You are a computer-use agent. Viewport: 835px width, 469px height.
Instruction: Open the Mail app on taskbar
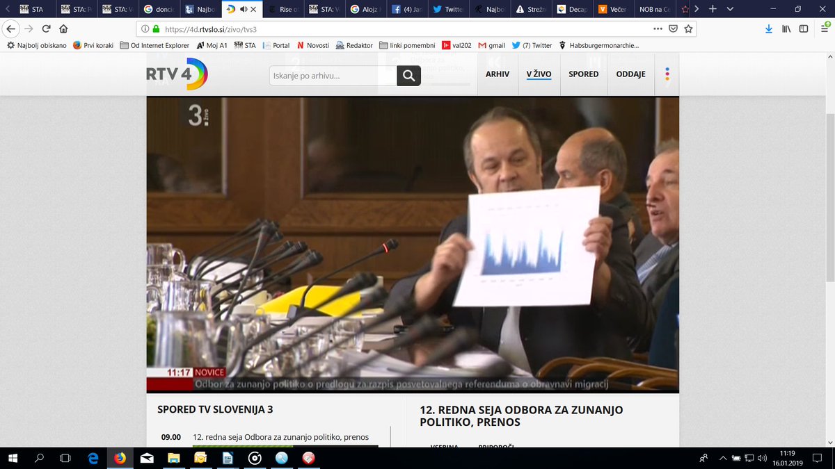[147, 458]
